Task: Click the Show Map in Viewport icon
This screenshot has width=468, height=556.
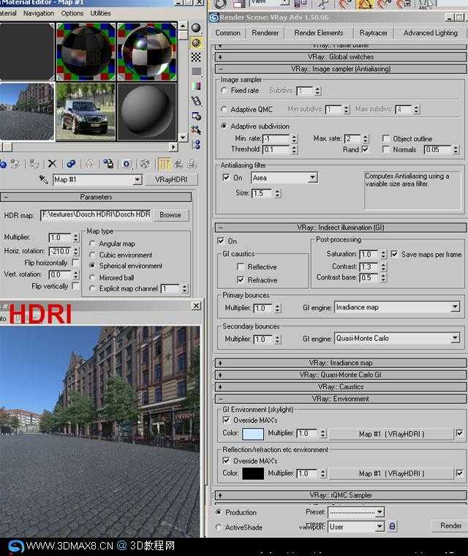Action: [x=145, y=164]
